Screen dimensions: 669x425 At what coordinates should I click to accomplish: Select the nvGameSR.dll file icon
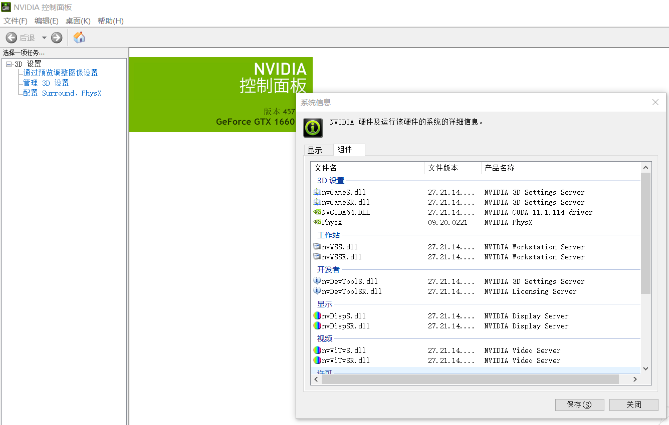point(317,202)
